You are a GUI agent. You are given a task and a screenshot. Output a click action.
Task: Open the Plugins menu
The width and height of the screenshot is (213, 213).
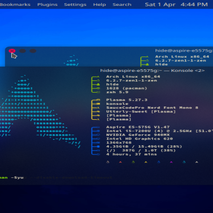47,5
